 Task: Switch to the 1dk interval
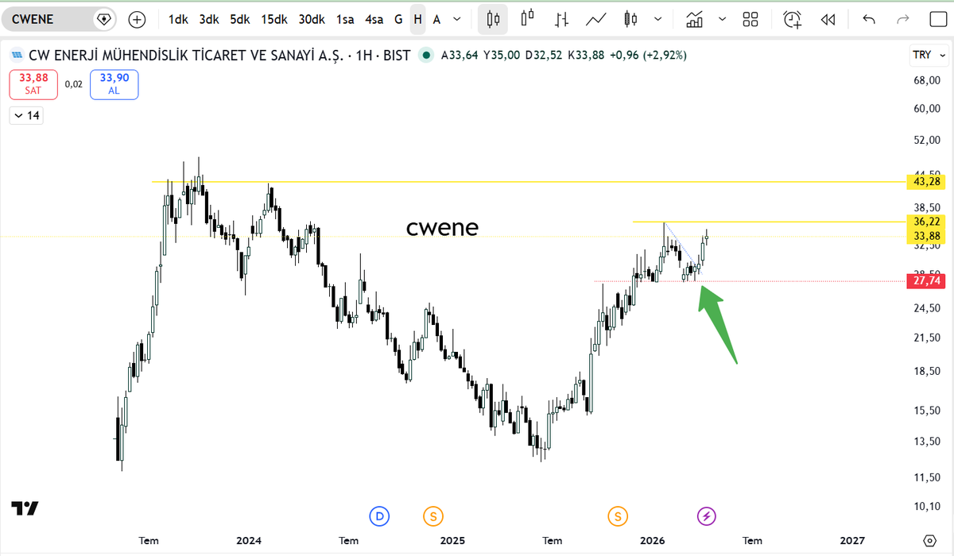[178, 19]
